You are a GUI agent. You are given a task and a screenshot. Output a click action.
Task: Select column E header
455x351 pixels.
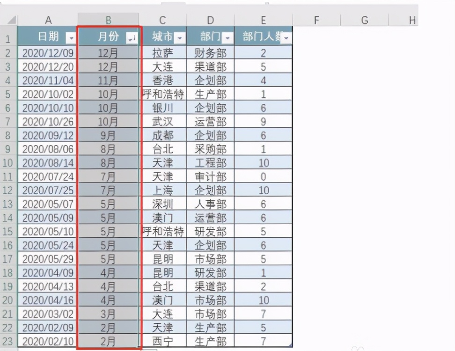coord(263,20)
